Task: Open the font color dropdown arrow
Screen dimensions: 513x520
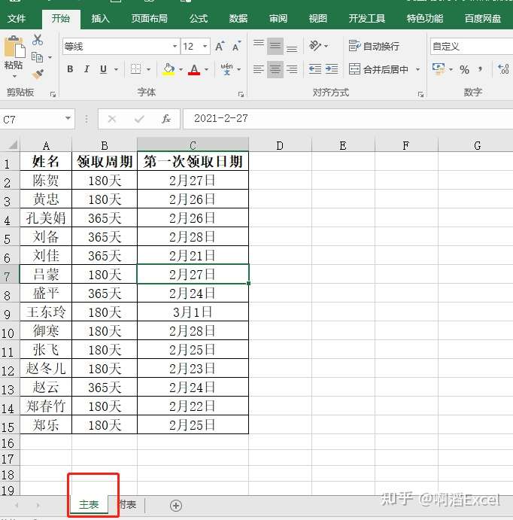Action: tap(206, 69)
